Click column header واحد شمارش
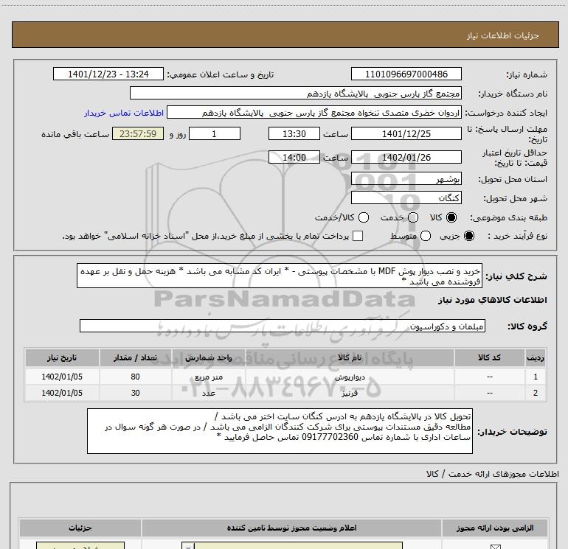 (209, 357)
